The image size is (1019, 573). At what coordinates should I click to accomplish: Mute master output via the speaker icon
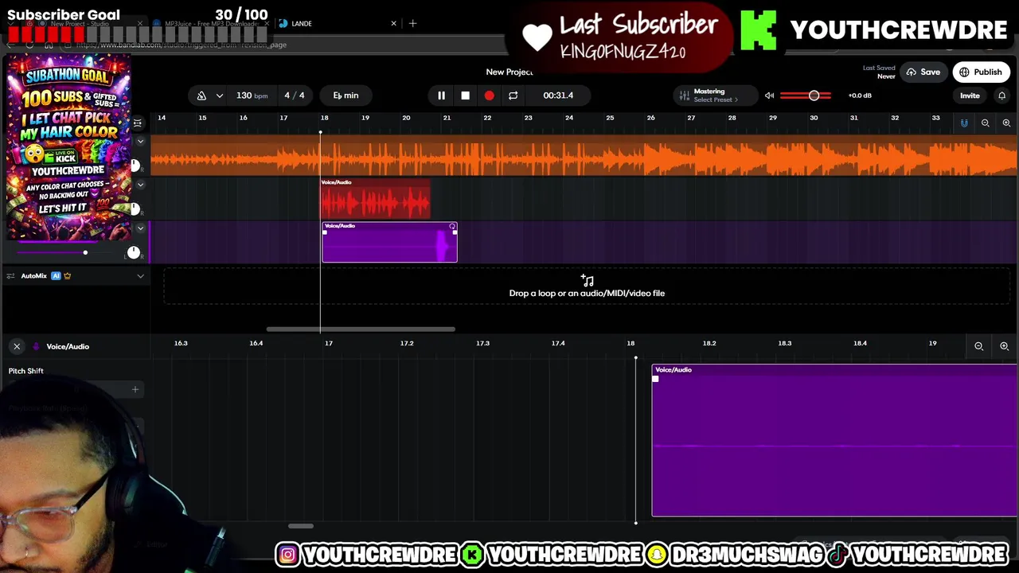[769, 95]
